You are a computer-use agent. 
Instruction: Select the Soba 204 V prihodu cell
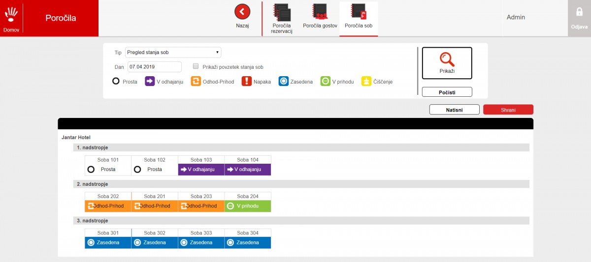tap(248, 206)
